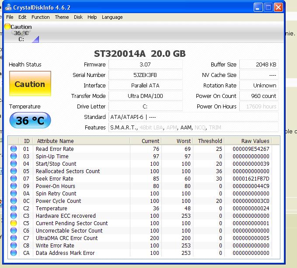This screenshot has width=297, height=268.
Task: Open the Edit menu
Action: point(22,17)
